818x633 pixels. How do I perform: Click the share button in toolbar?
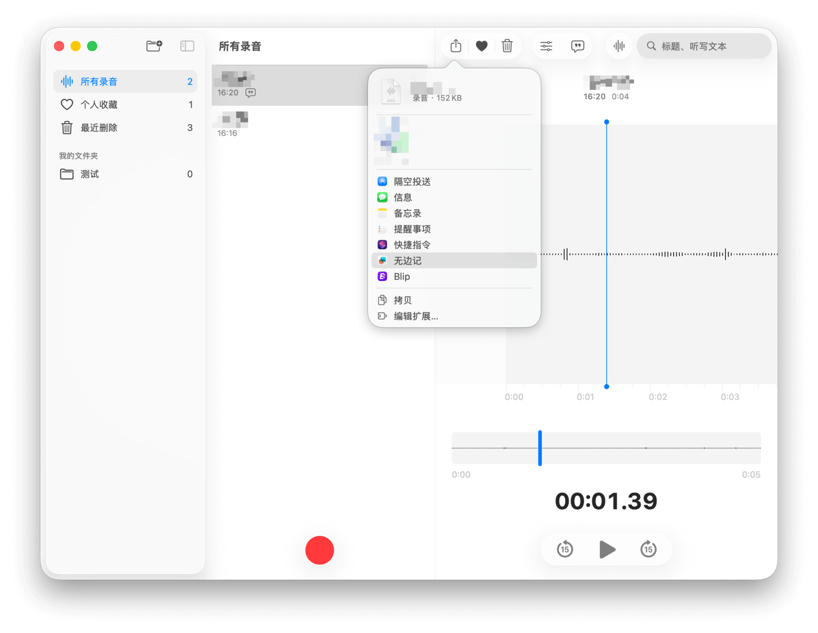click(x=456, y=46)
